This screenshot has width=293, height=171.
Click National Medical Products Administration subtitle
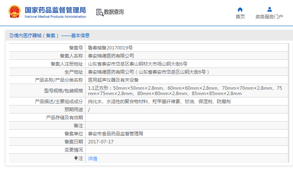(55, 16)
